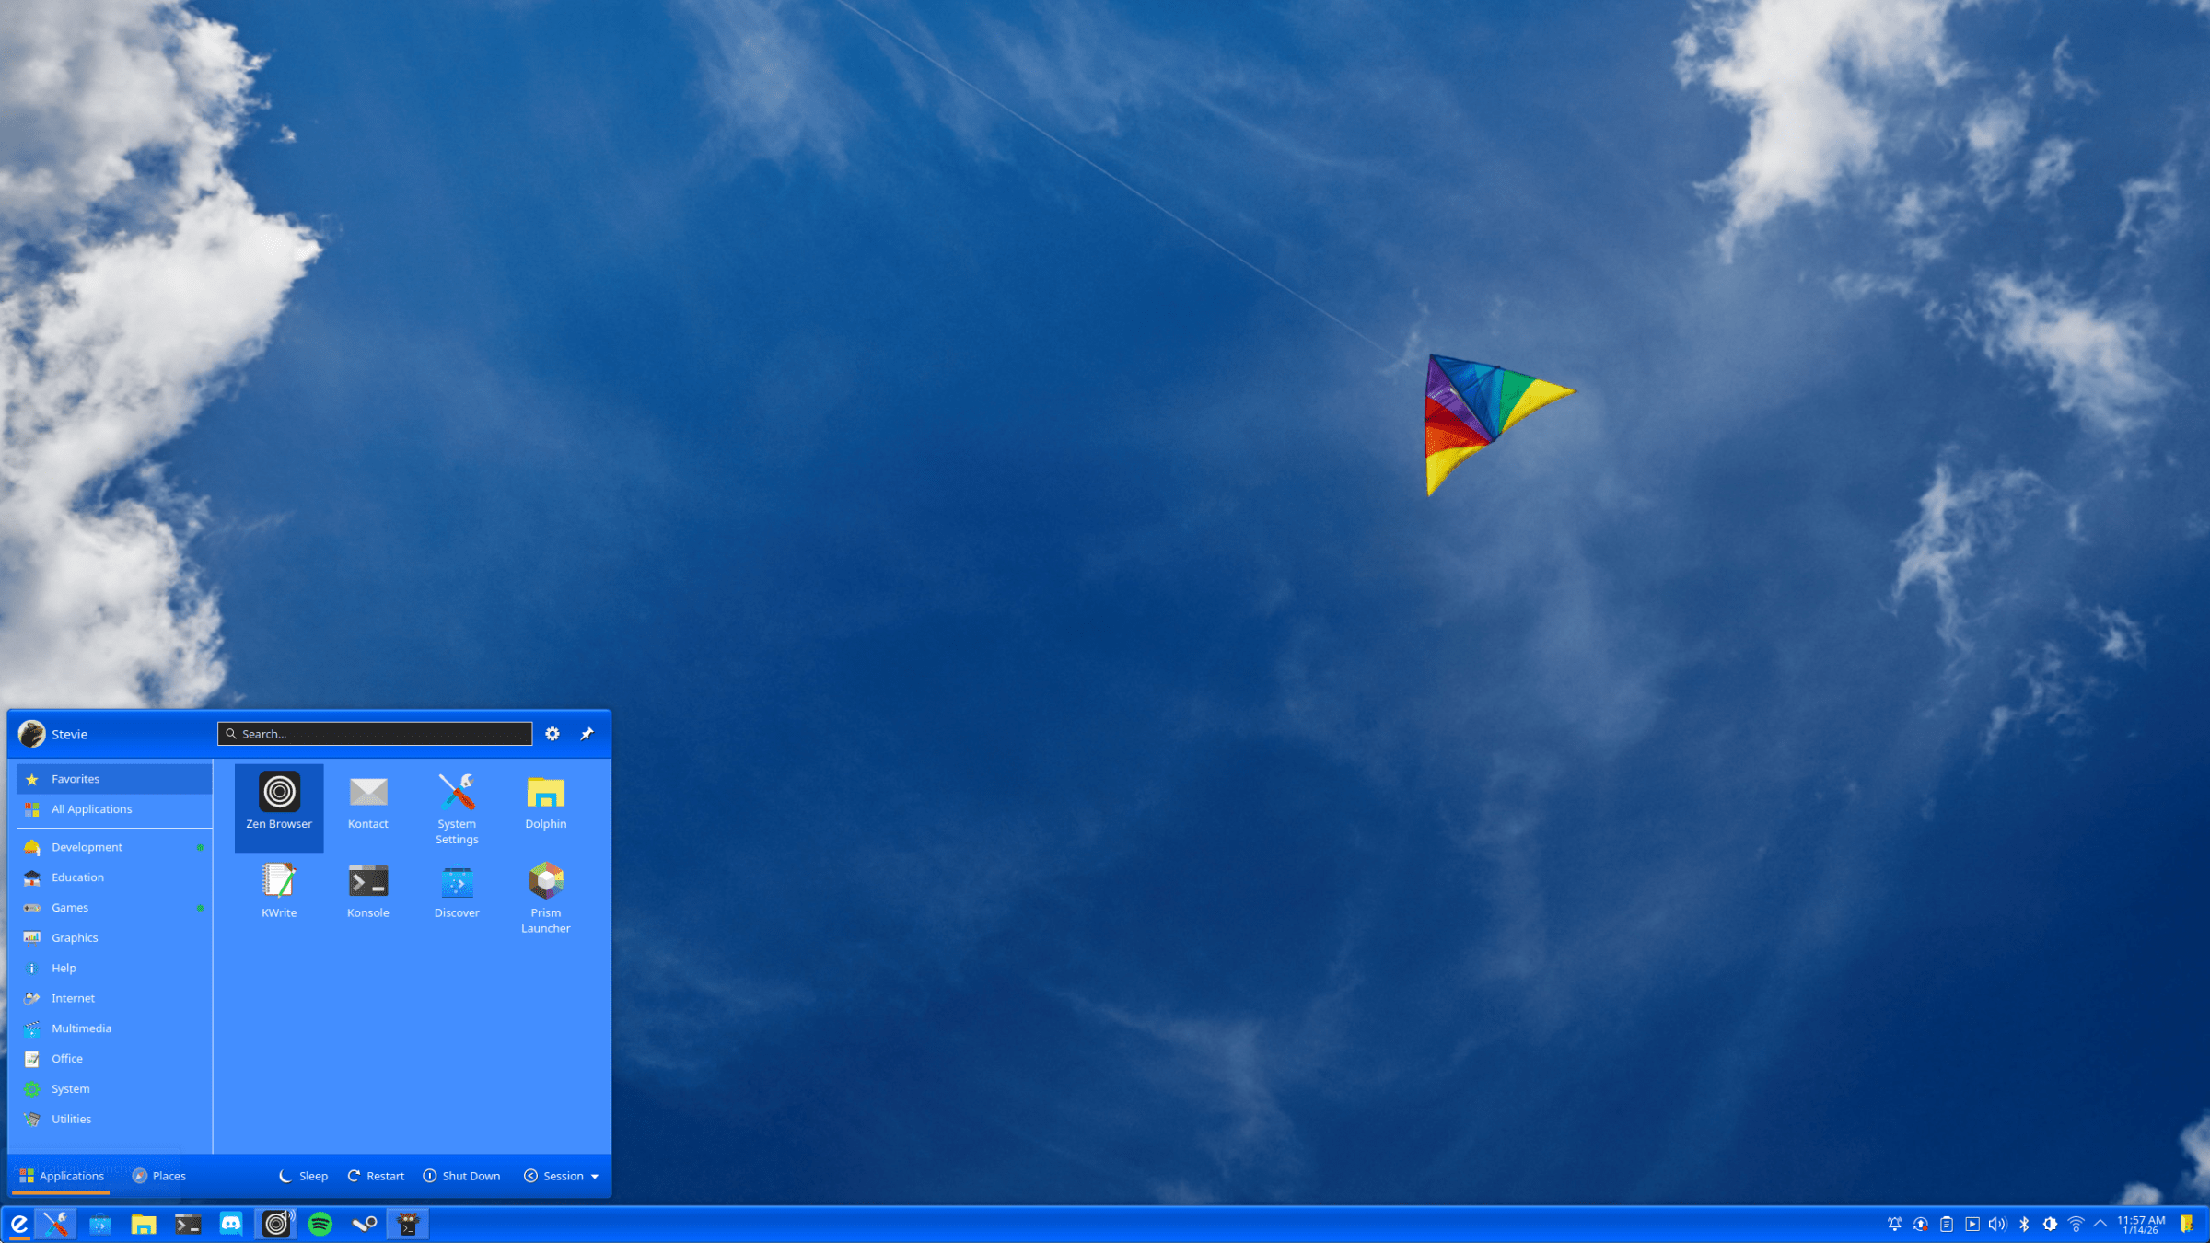Toggle brightness and color tray icon
This screenshot has height=1243, width=2210.
2050,1224
